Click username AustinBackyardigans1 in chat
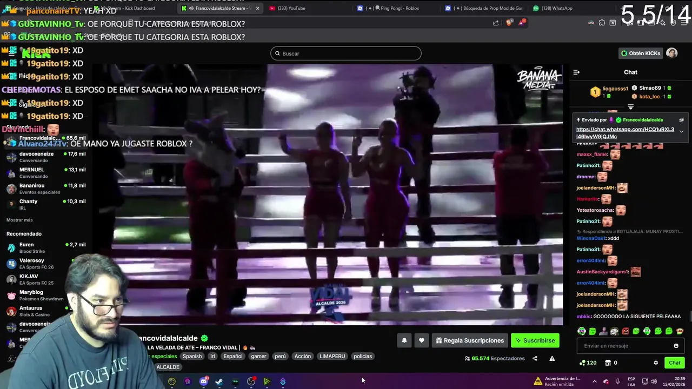 602,272
